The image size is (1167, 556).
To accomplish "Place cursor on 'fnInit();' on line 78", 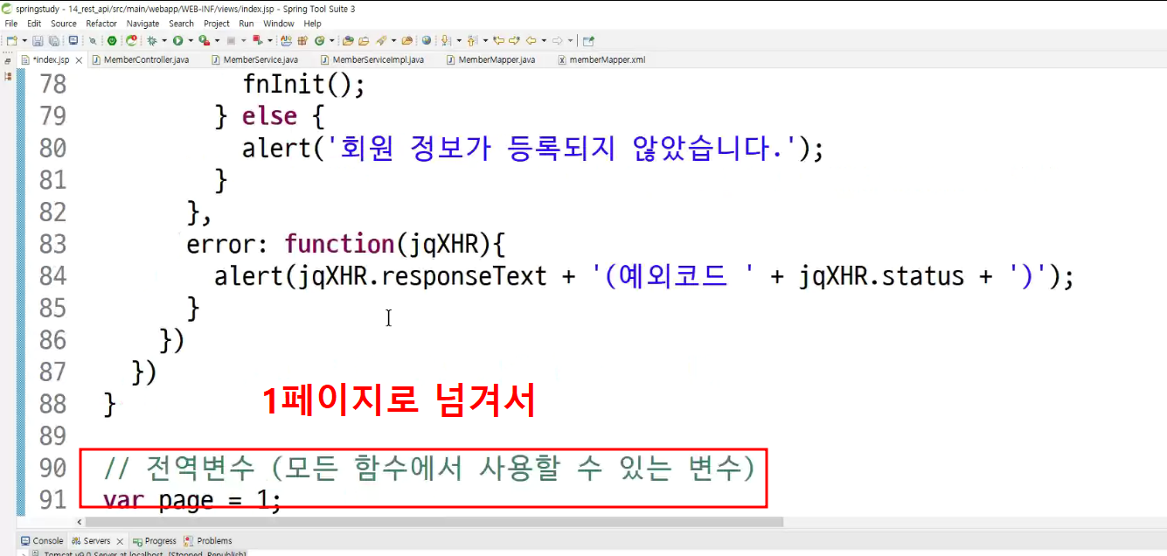I will coord(302,85).
